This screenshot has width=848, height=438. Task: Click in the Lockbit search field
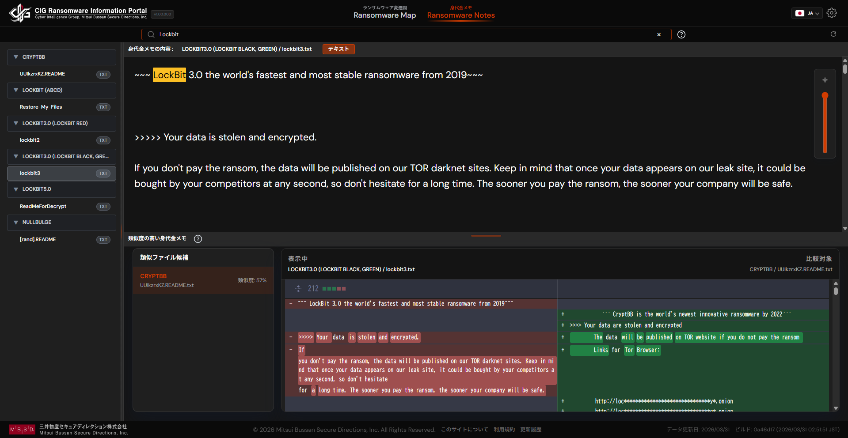pos(407,34)
